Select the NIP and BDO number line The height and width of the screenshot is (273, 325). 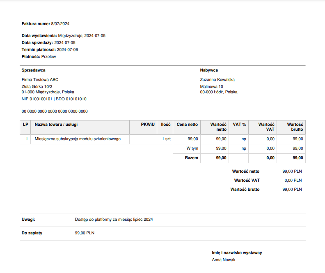[54, 99]
